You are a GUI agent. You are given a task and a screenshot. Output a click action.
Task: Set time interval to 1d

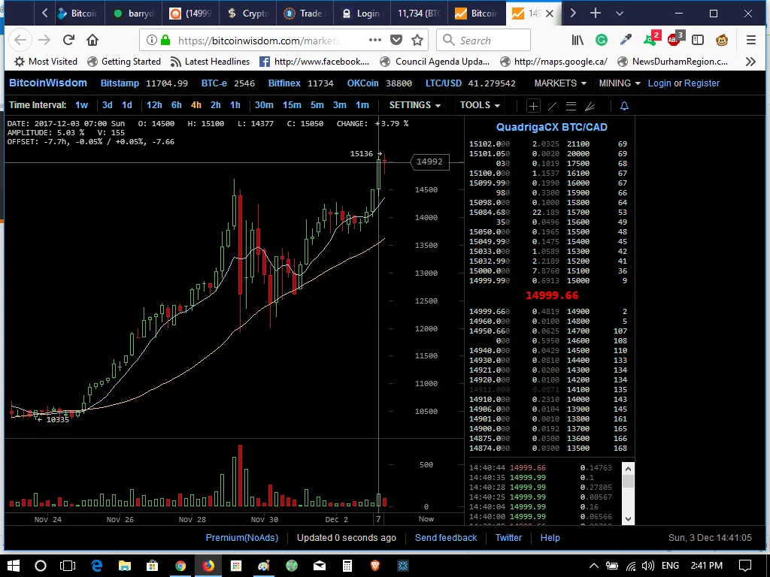126,105
